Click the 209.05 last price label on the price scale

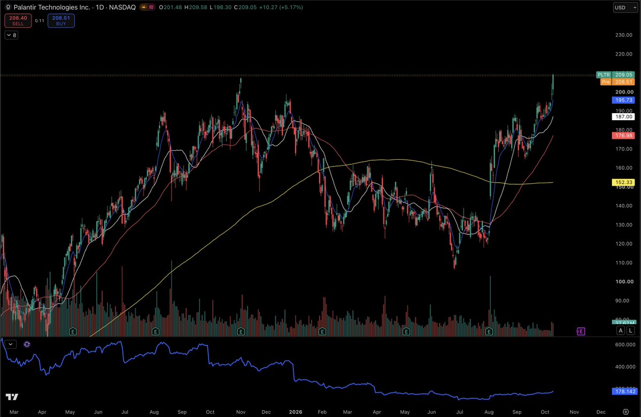pyautogui.click(x=623, y=75)
